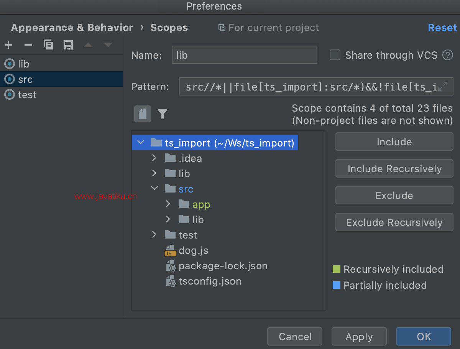460x349 pixels.
Task: Expand the .idea folder
Action: (x=154, y=158)
